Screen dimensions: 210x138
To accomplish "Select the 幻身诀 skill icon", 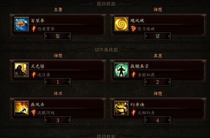I will pos(121,108).
